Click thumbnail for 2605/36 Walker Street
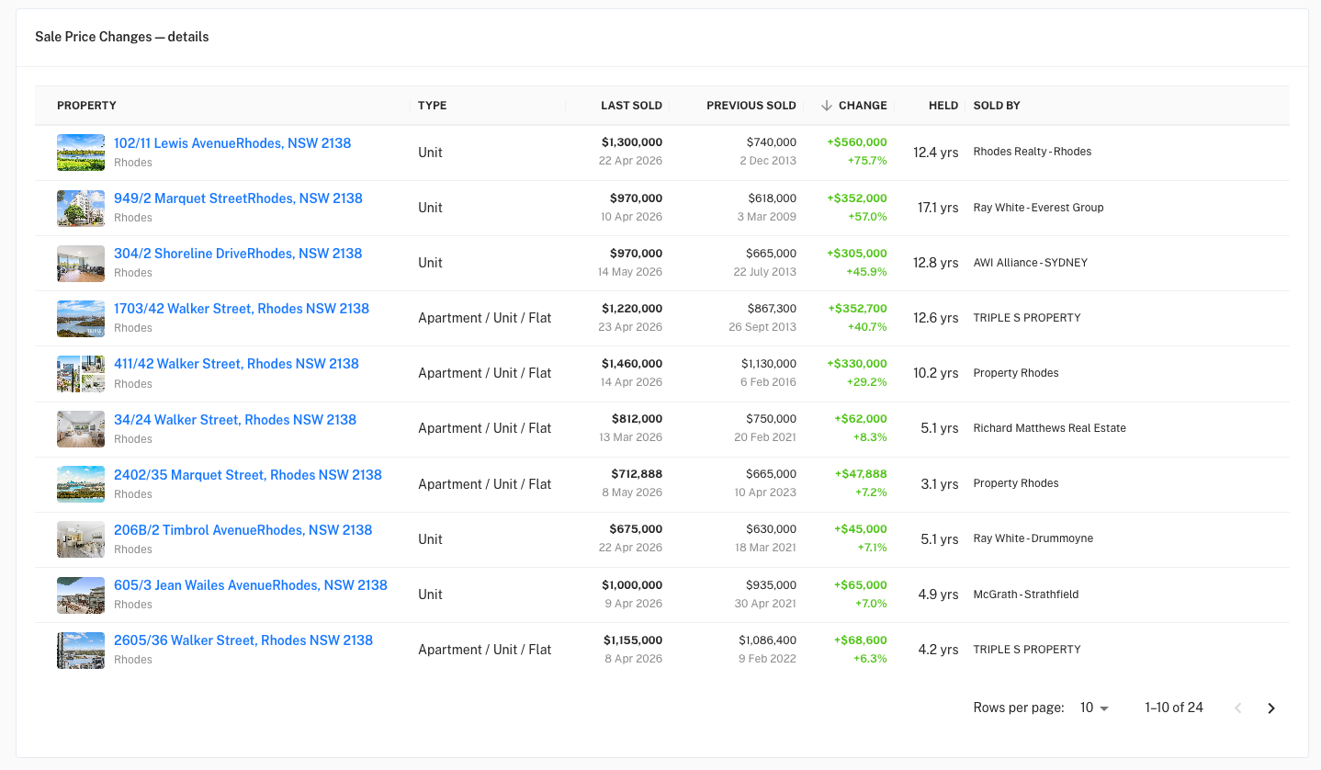Image resolution: width=1321 pixels, height=770 pixels. (81, 650)
